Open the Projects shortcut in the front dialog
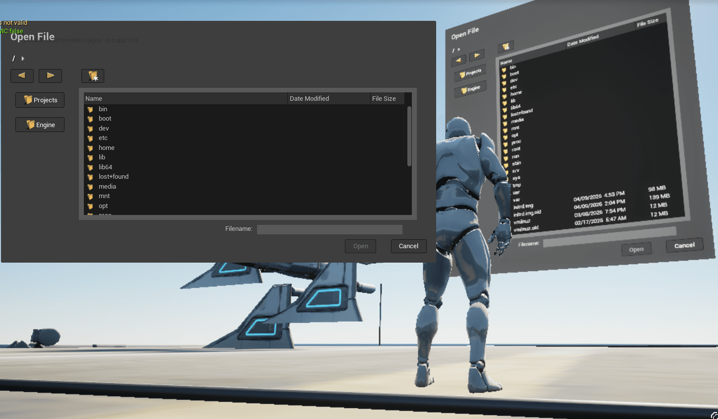 pyautogui.click(x=40, y=100)
